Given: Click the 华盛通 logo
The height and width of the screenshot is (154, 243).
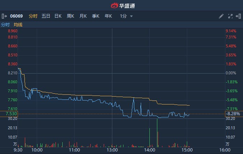Looking at the screenshot, I should click(x=123, y=5).
